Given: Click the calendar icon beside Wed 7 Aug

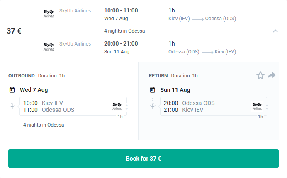Looking at the screenshot, I should pyautogui.click(x=12, y=90).
